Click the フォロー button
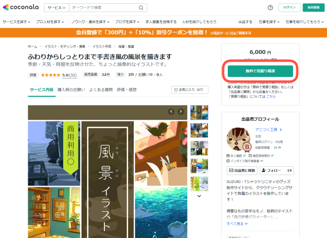This screenshot has width=327, height=238. click(277, 171)
